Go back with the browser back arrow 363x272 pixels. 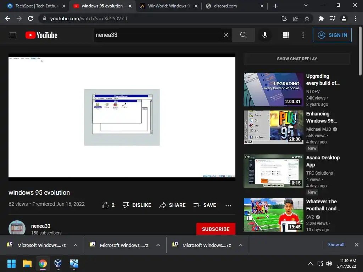8,18
